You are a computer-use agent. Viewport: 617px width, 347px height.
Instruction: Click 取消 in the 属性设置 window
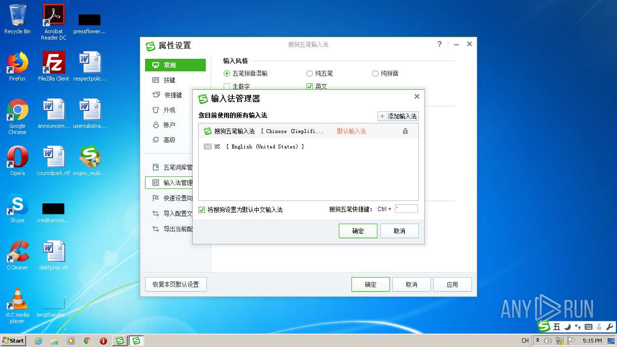[x=412, y=284]
